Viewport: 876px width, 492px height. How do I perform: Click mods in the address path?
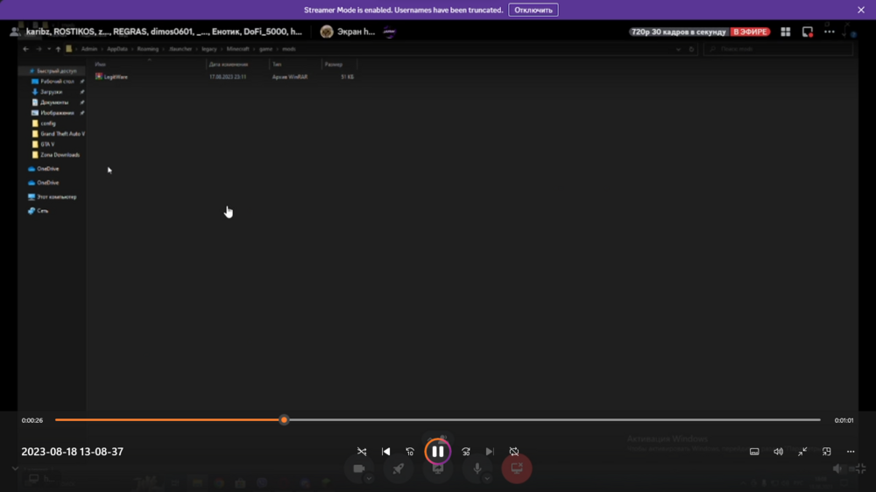tap(289, 49)
